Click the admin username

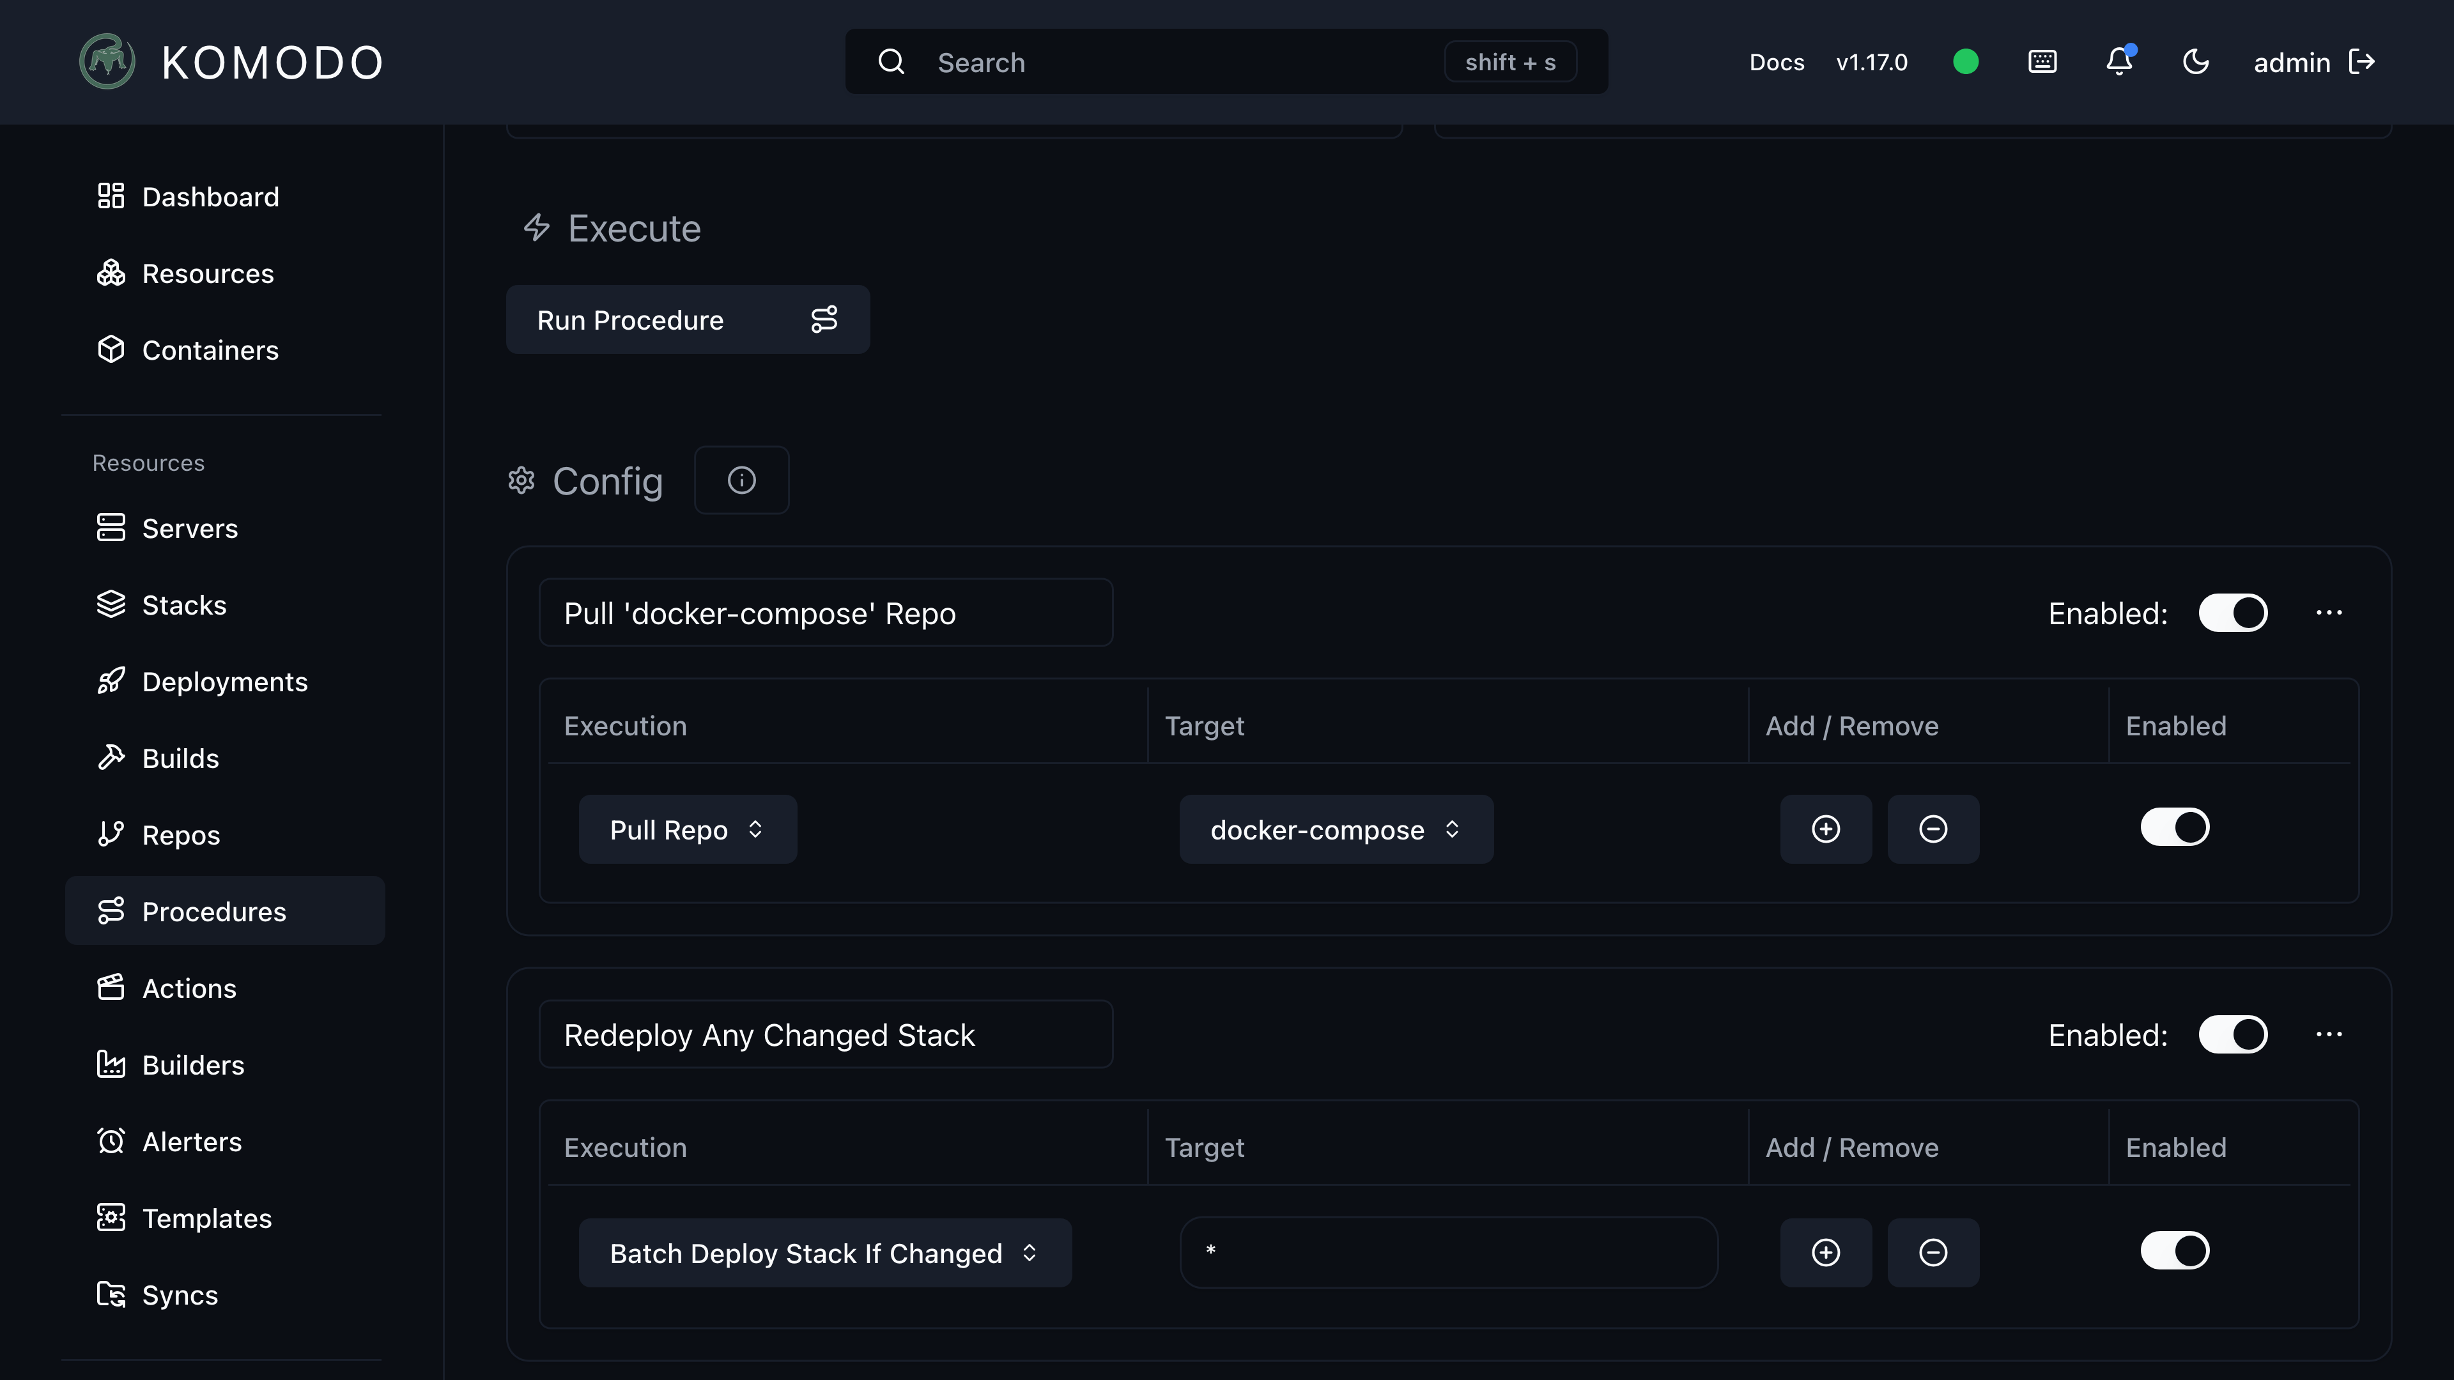click(x=2291, y=63)
